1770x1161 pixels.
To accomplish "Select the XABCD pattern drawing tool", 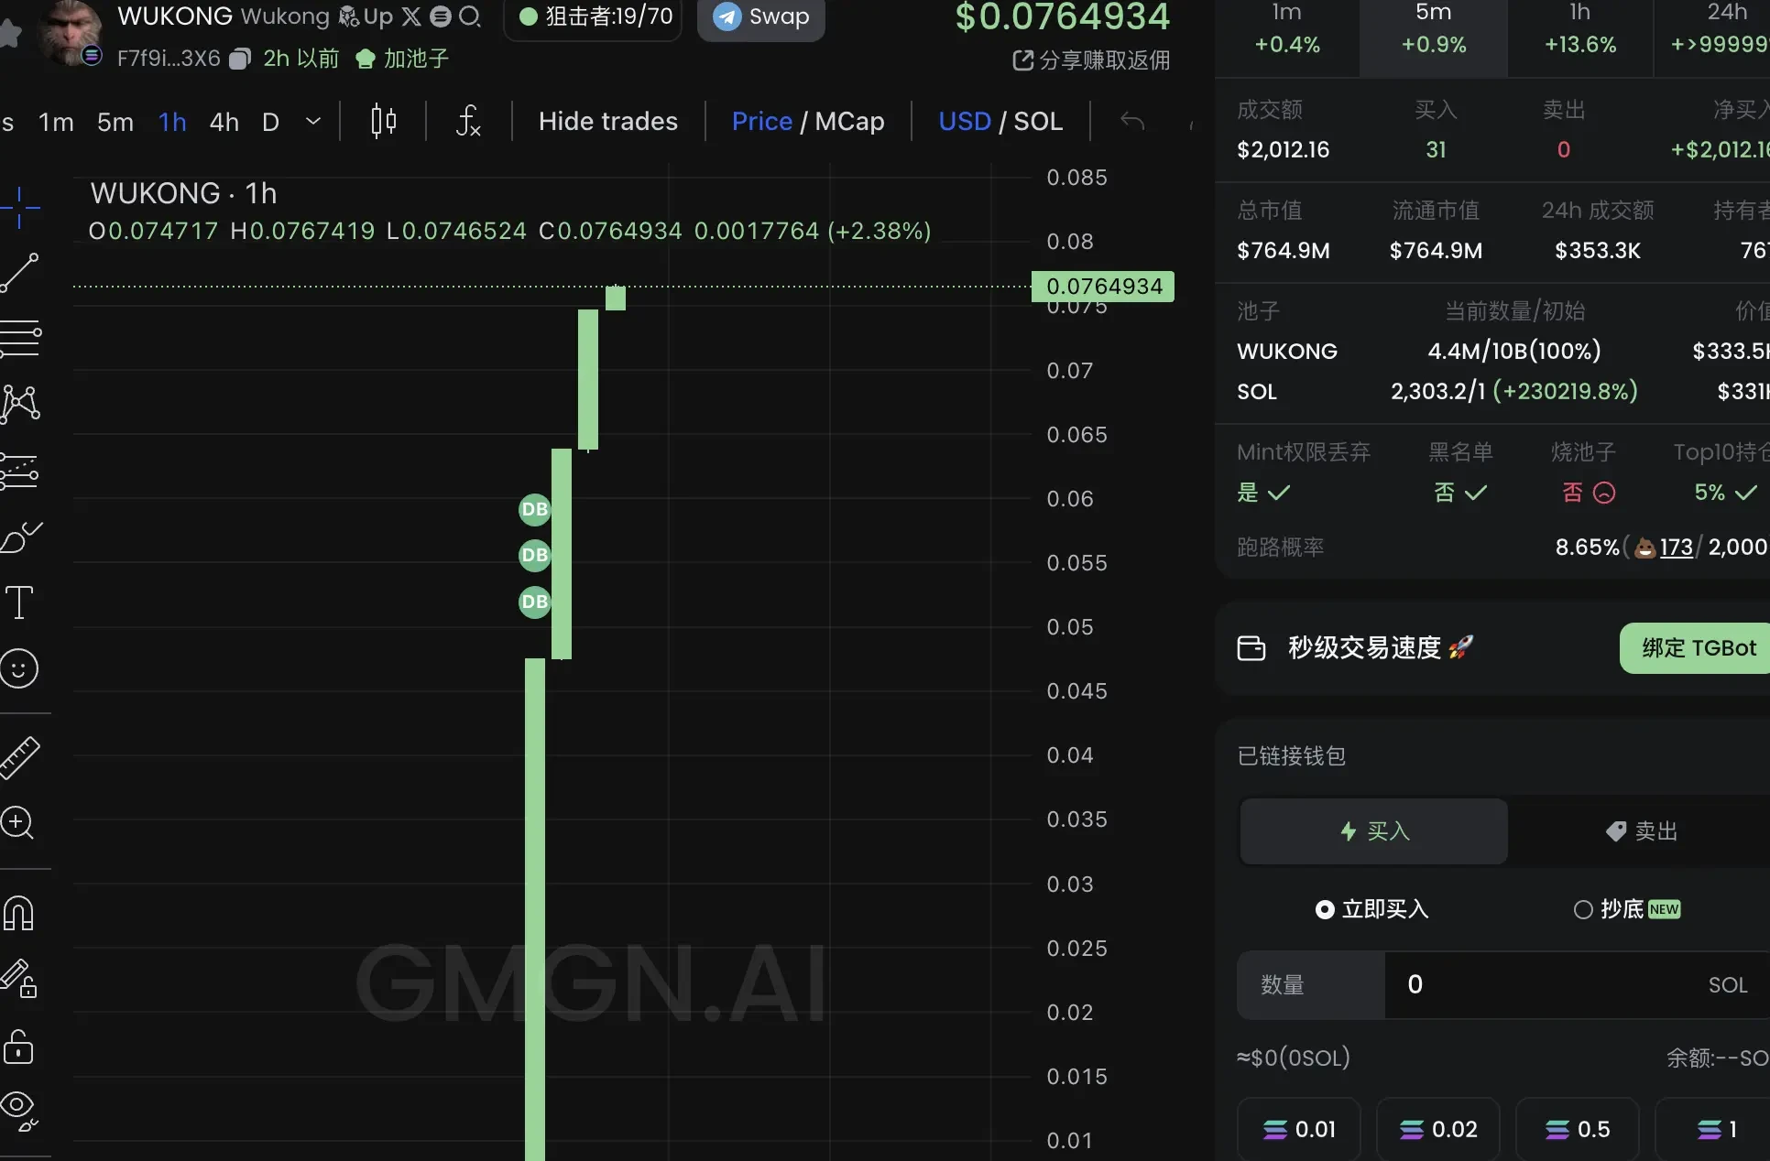I will point(22,405).
